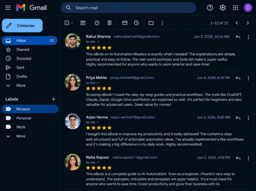Viewport: 256px width, 191px height.
Task: Toggle the select all checkbox
Action: (67, 23)
